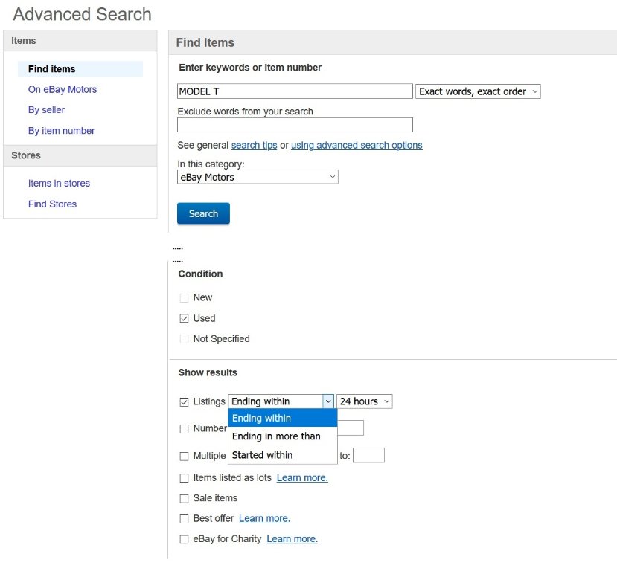Viewport: 617px width, 571px height.
Task: Open the 'By seller' search page
Action: coord(46,110)
